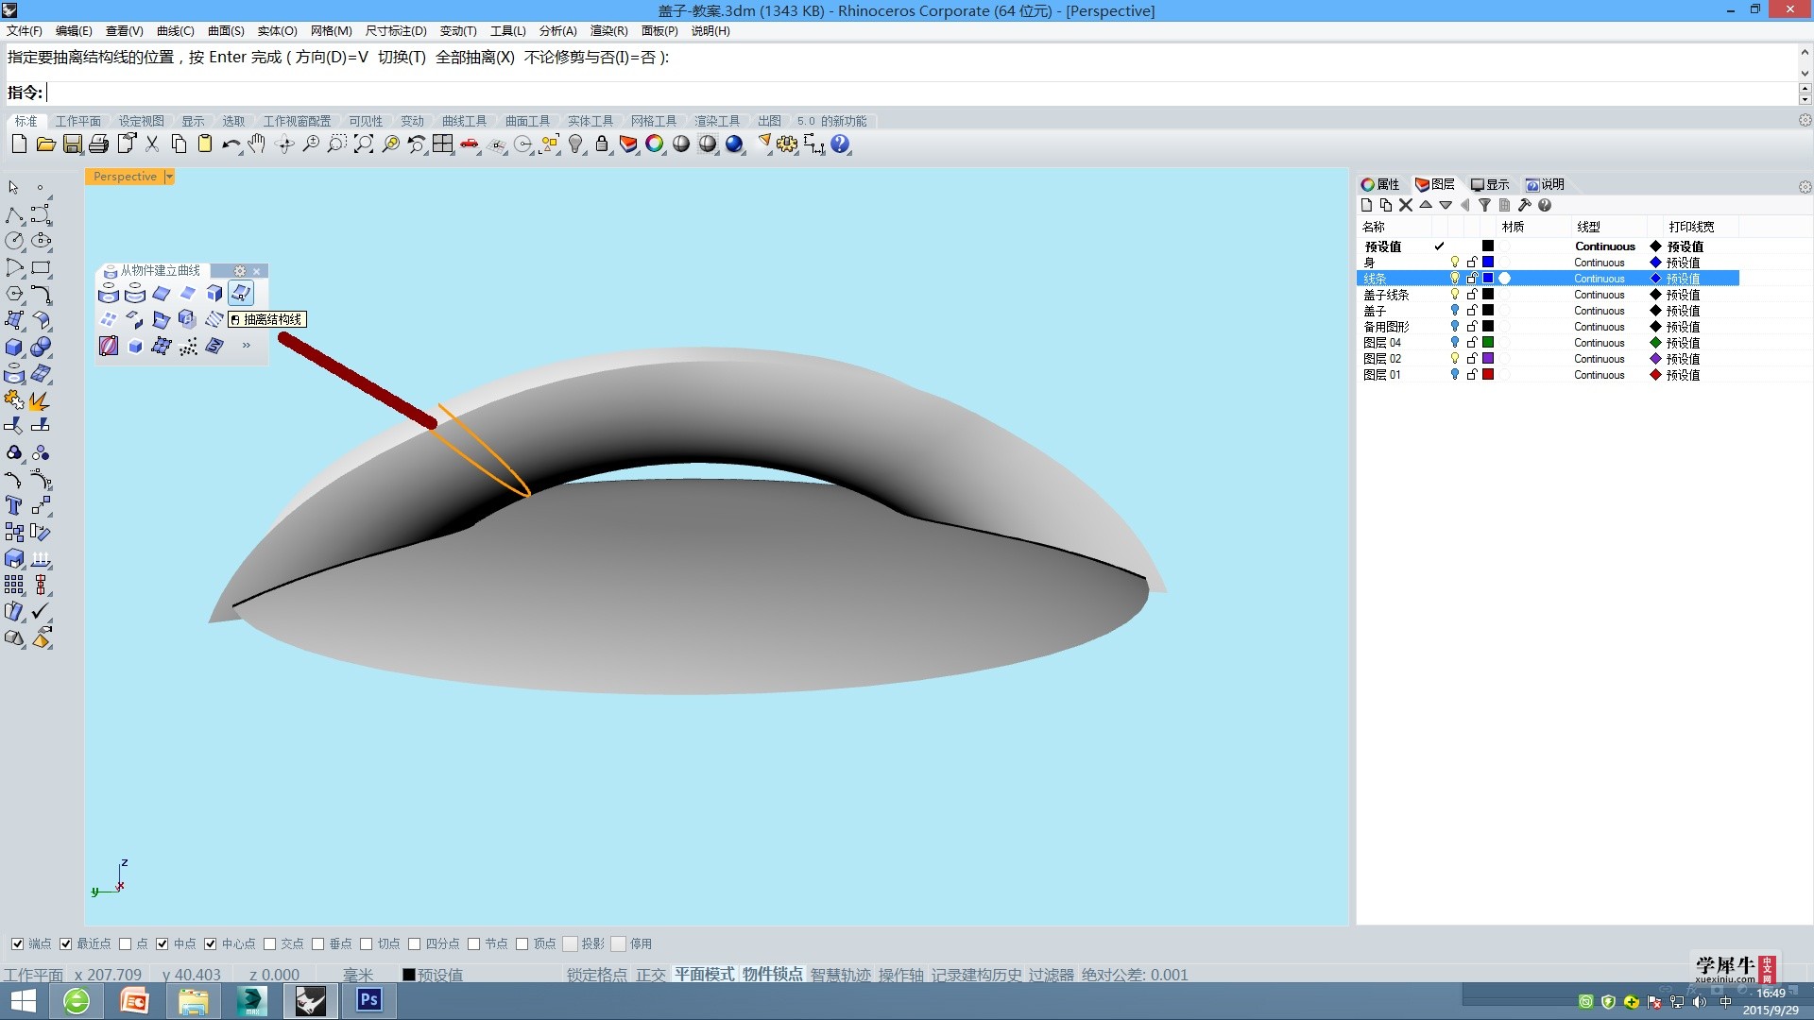Move layer down with the down triangle
The height and width of the screenshot is (1020, 1814).
tap(1446, 205)
